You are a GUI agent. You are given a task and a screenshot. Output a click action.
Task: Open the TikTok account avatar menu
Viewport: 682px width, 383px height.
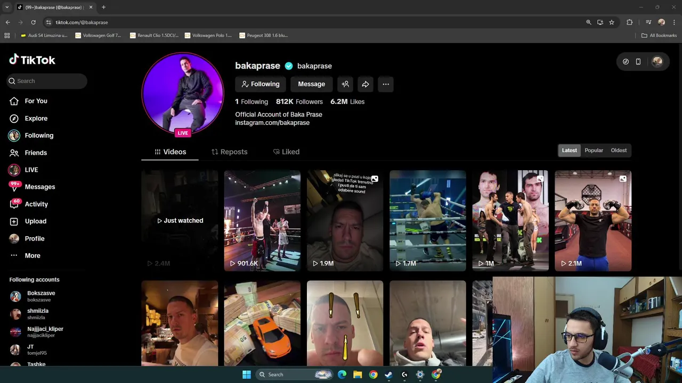pos(657,62)
